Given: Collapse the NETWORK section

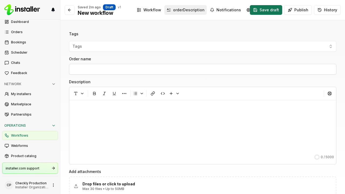Looking at the screenshot, I should tap(30, 84).
